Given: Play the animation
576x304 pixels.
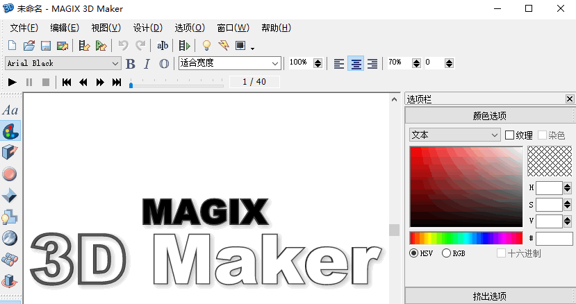Looking at the screenshot, I should tap(12, 82).
